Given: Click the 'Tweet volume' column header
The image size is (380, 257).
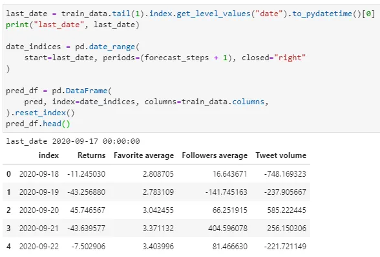Looking at the screenshot, I should click(x=281, y=155).
